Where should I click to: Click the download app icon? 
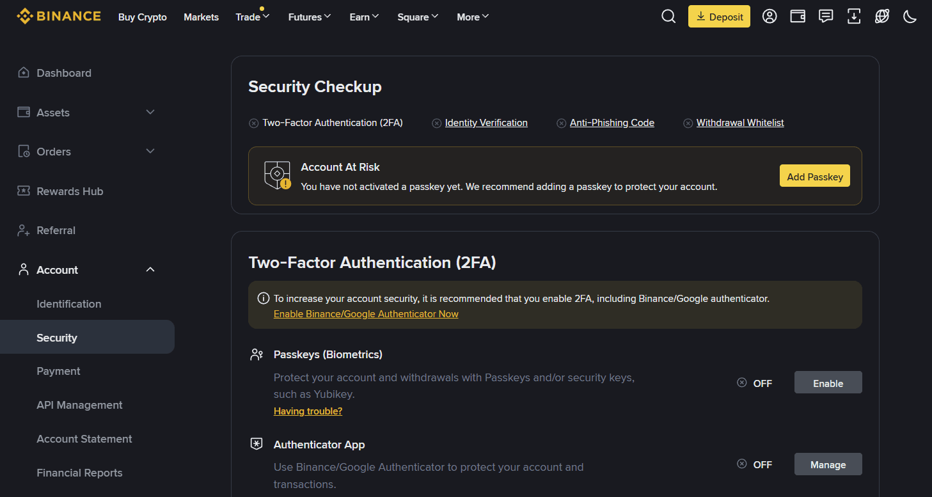[854, 17]
